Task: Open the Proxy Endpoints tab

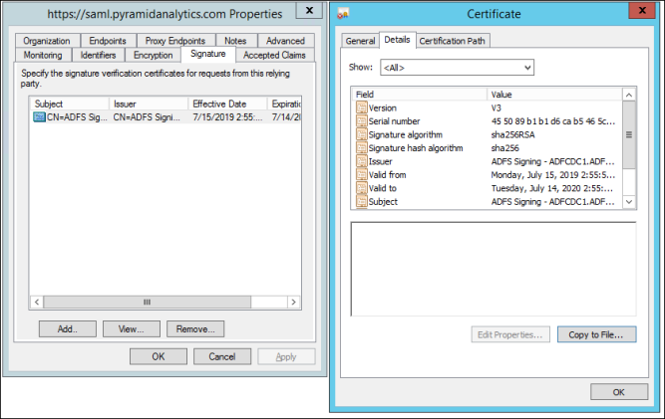Action: [175, 41]
